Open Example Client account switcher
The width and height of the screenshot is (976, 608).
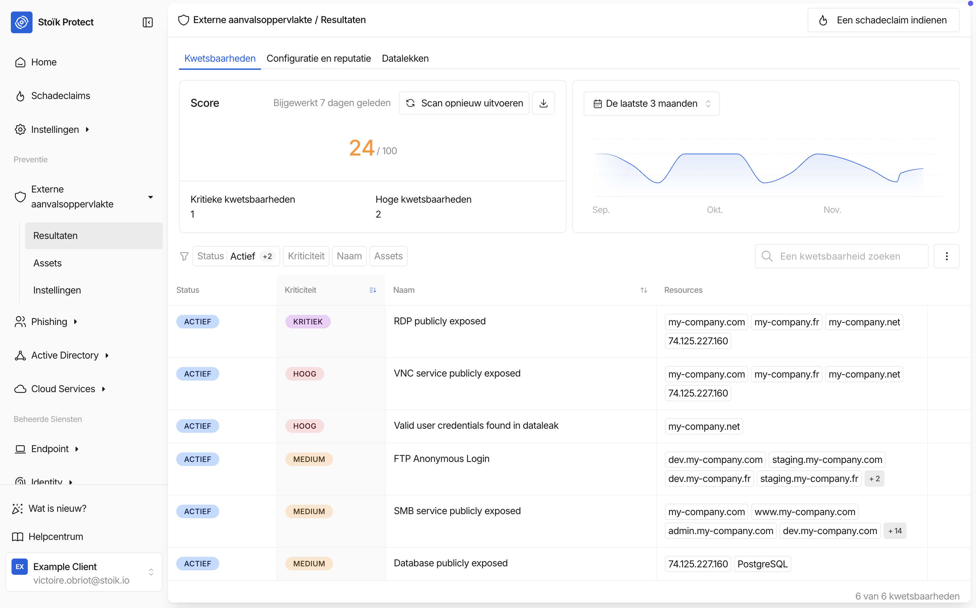coord(84,572)
